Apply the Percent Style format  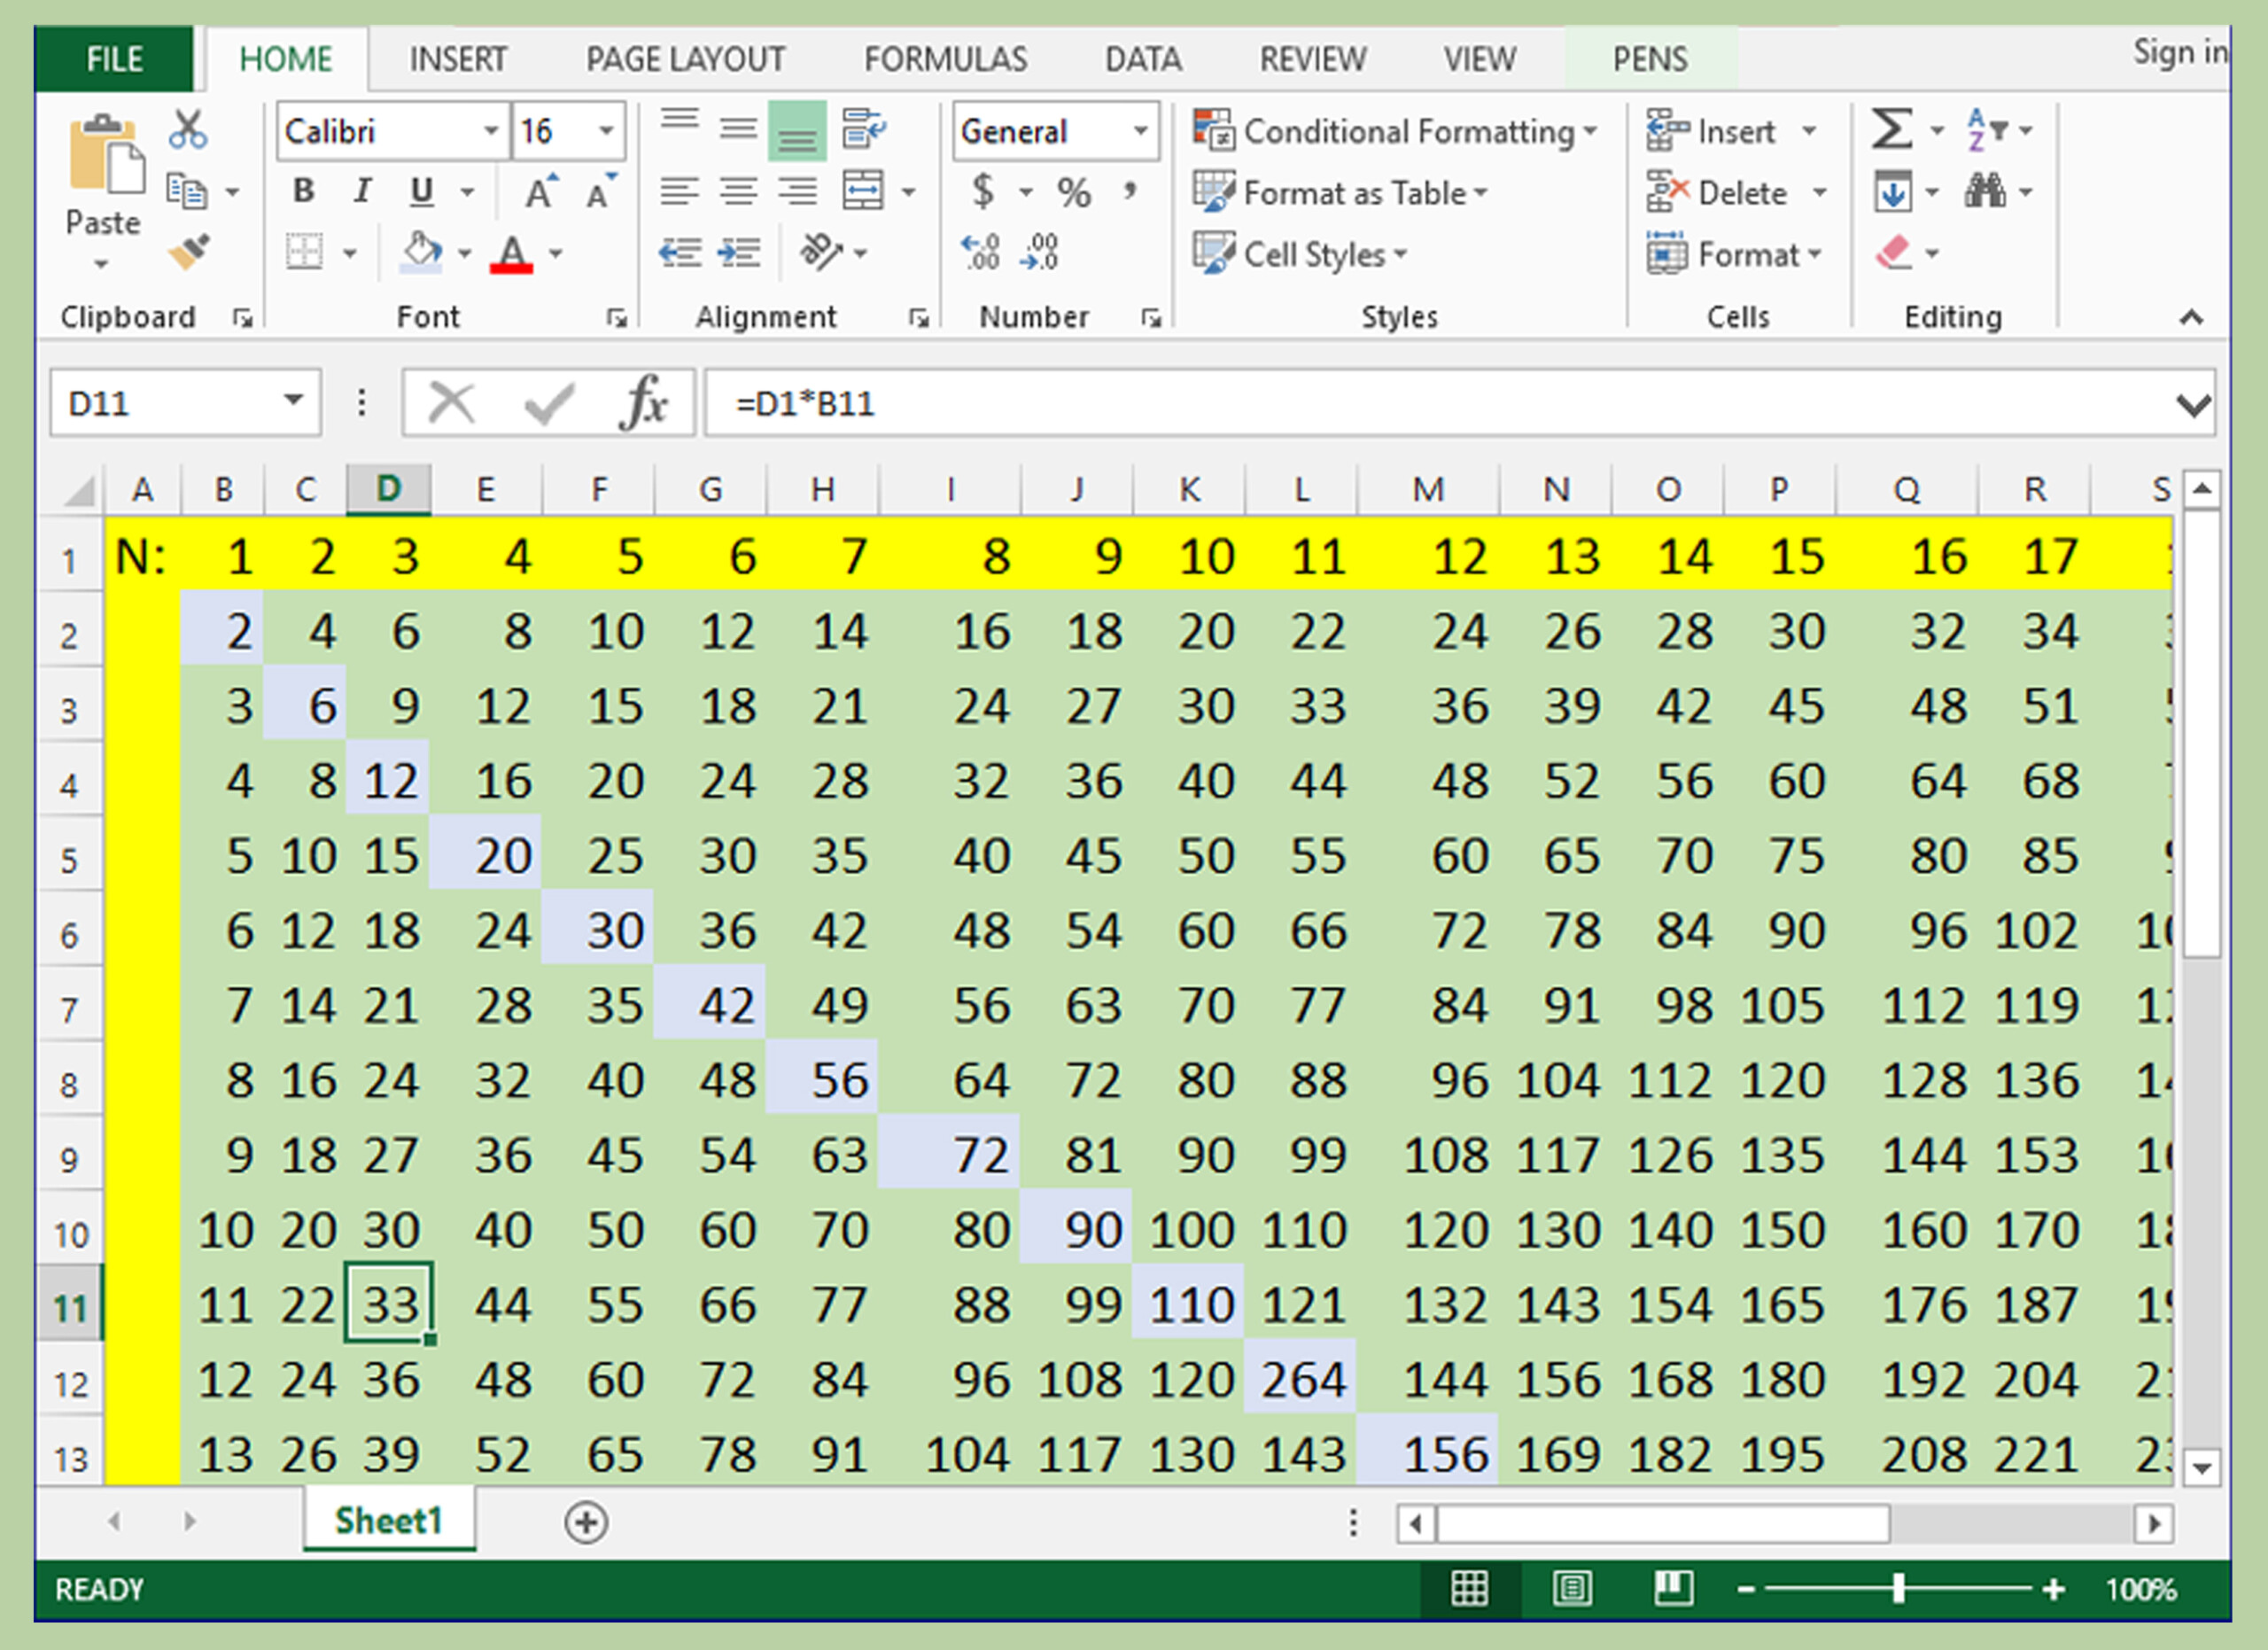pos(1076,192)
